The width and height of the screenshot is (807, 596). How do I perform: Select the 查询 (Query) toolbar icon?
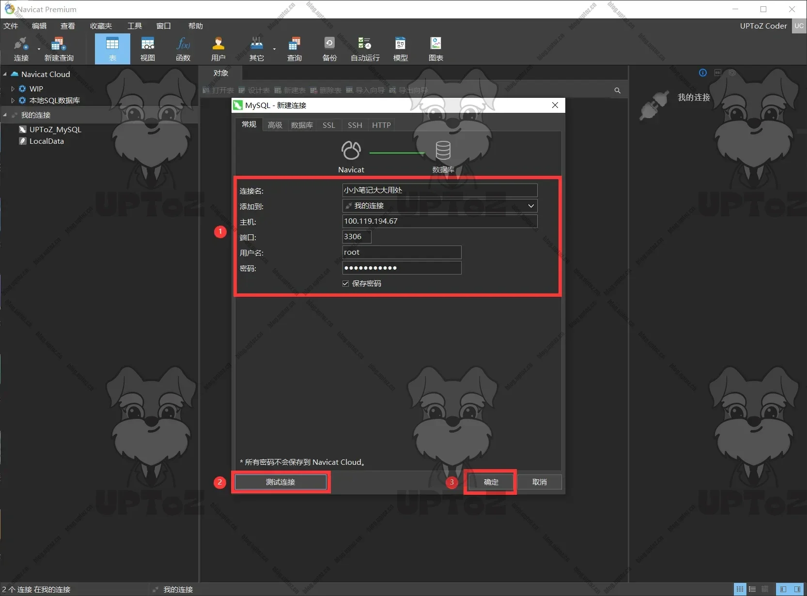point(294,49)
